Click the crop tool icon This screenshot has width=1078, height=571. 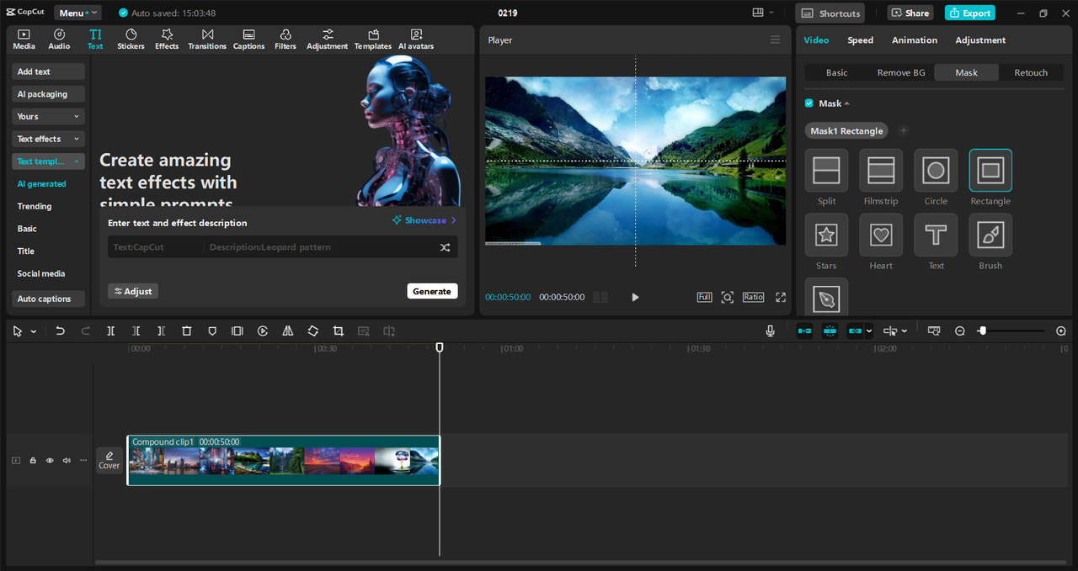point(339,331)
